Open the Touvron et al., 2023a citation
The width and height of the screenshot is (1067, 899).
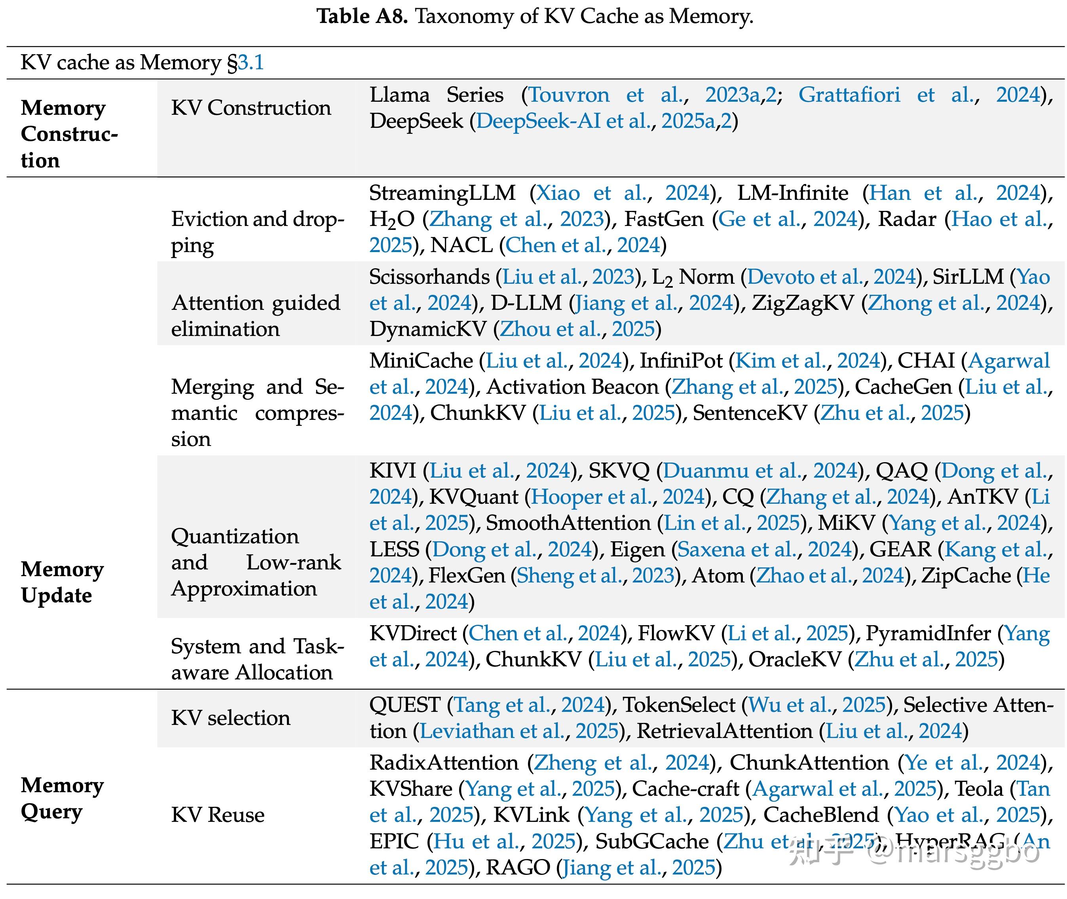(644, 95)
